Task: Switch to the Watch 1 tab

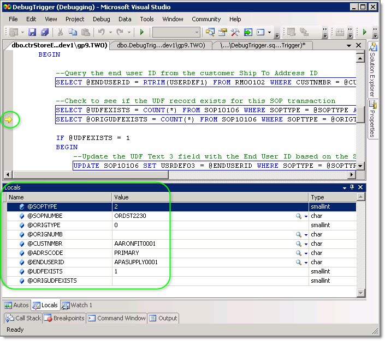Action: [x=77, y=305]
